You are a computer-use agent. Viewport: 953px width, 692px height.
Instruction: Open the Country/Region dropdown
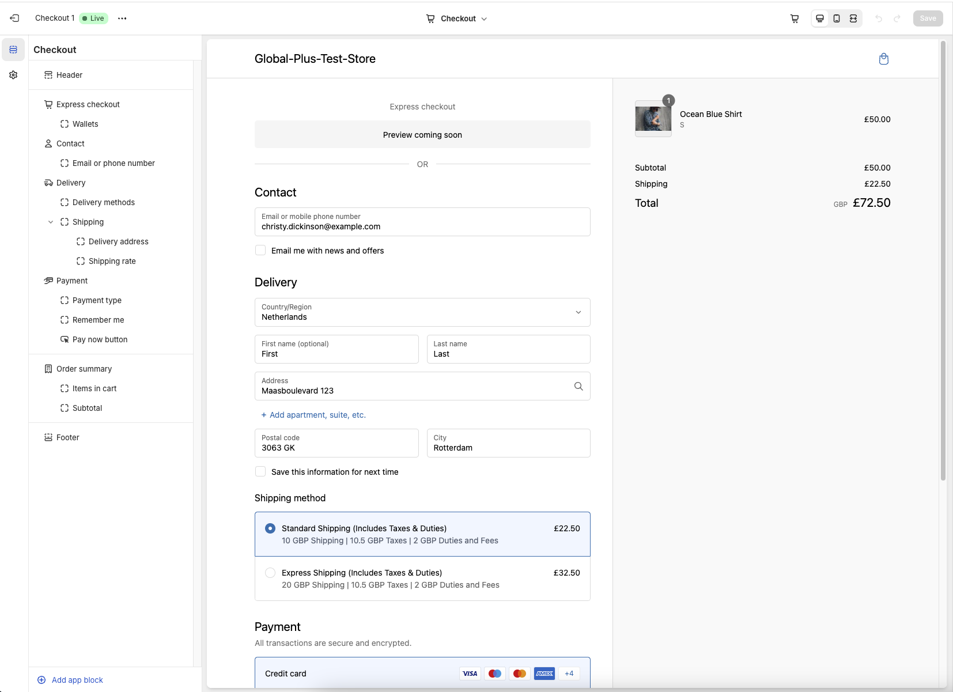(x=422, y=312)
